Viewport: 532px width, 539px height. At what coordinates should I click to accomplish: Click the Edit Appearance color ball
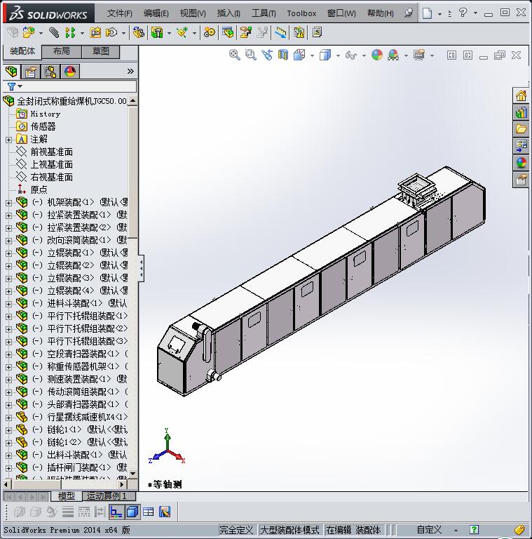click(x=377, y=55)
